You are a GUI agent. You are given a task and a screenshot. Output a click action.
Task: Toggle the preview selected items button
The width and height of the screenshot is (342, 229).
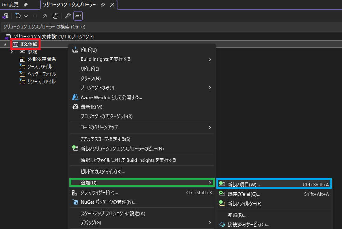[78, 16]
